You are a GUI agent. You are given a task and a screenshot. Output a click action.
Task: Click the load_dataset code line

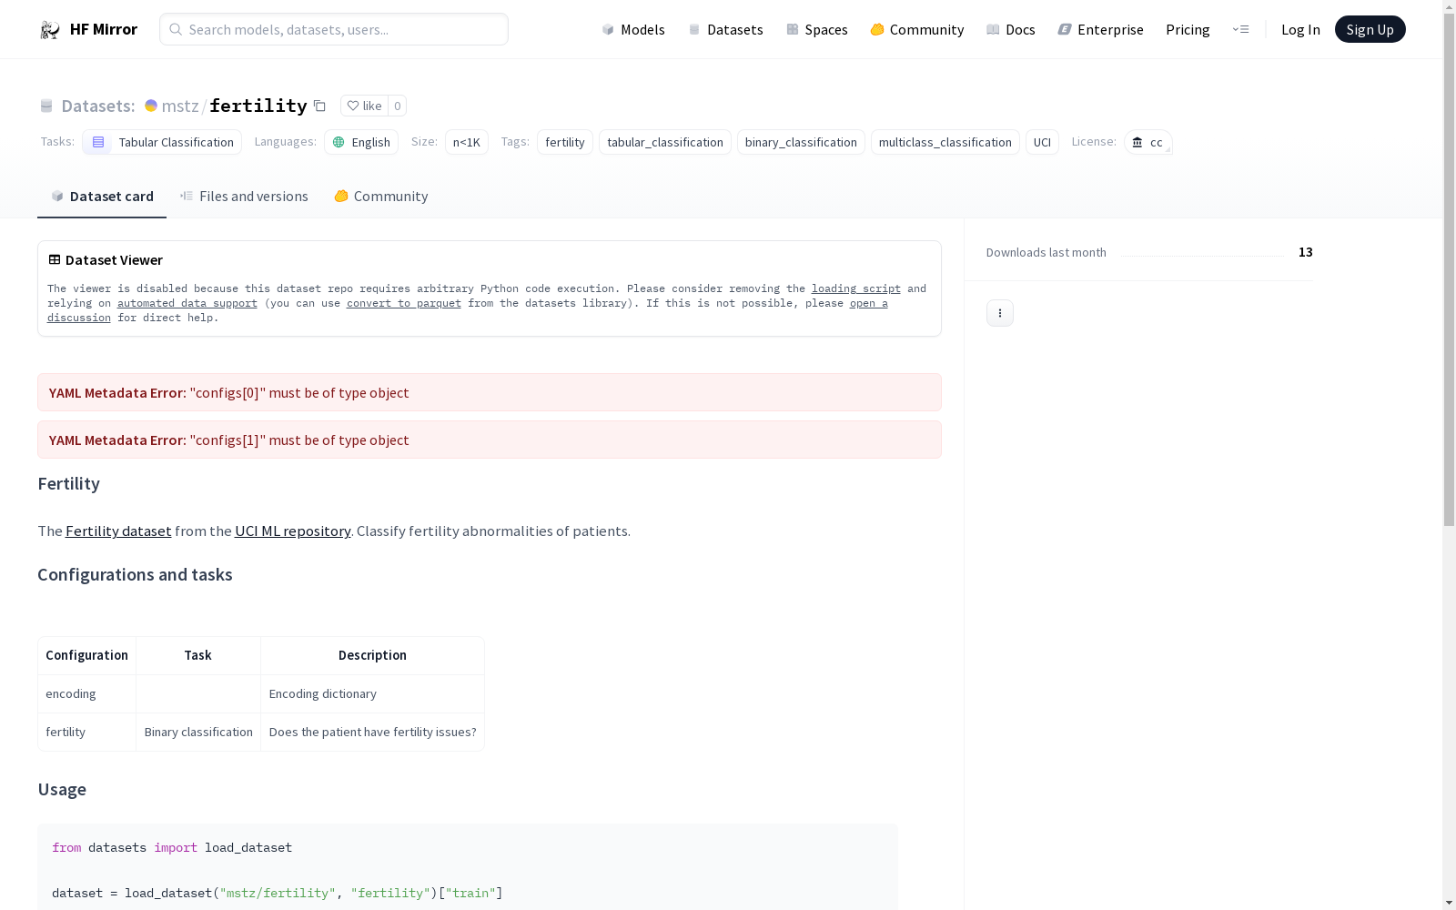coord(278,893)
